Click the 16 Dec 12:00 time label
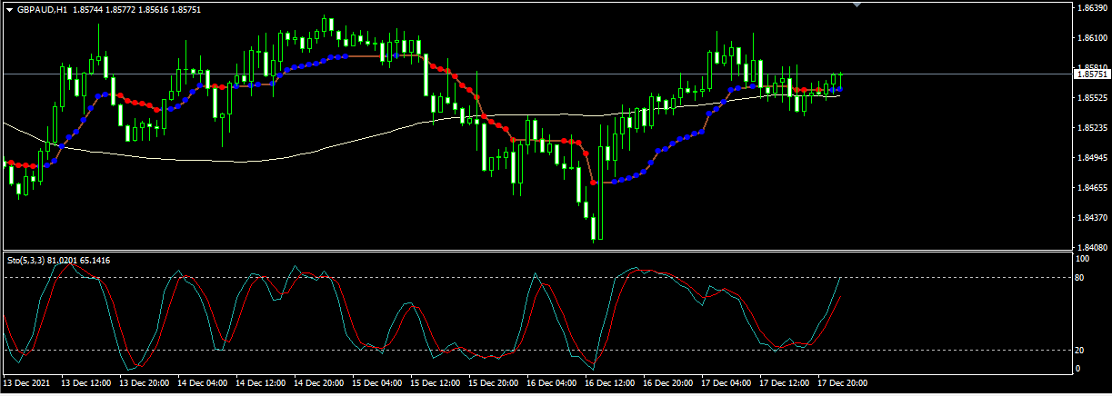The image size is (1112, 396). (609, 383)
